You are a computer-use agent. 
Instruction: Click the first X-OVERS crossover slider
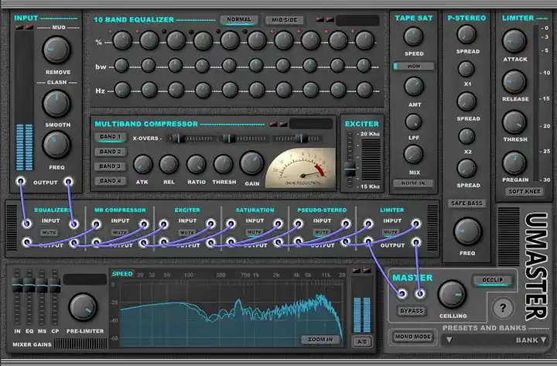click(x=178, y=139)
